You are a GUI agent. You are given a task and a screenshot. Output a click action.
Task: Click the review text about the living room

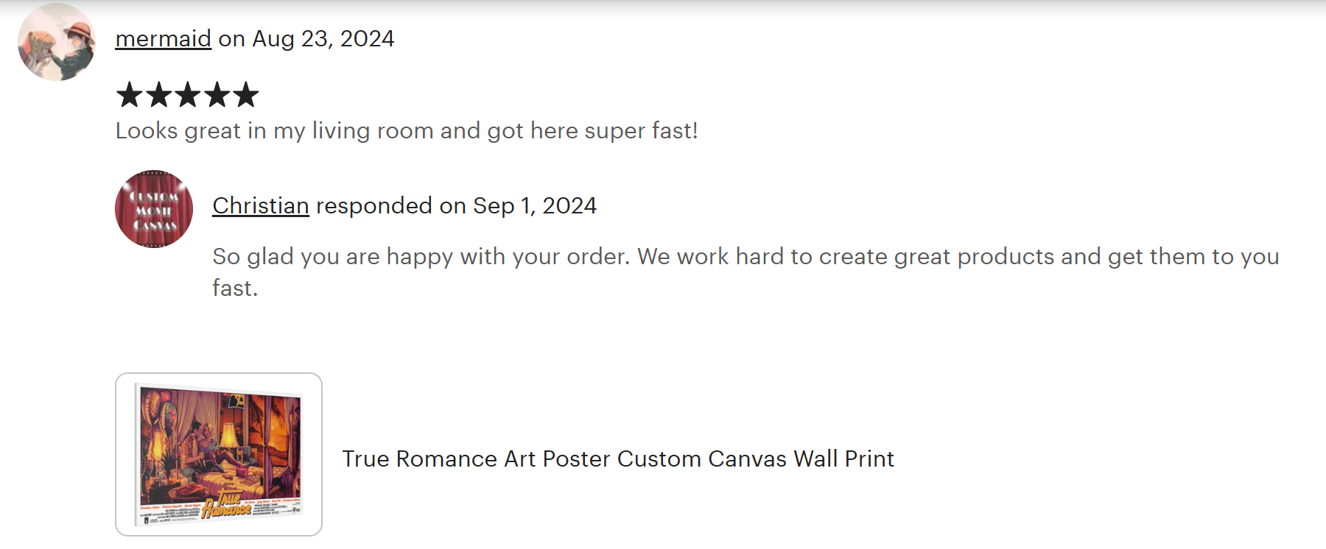tap(406, 131)
